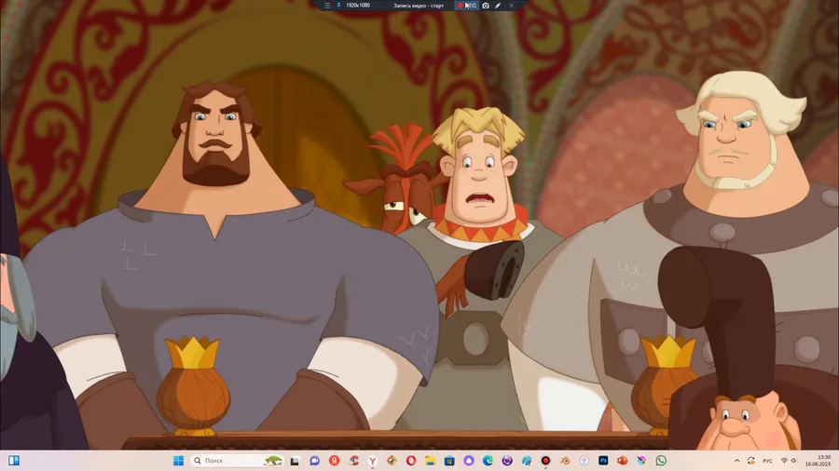The height and width of the screenshot is (471, 839).
Task: Switch the input language 'РУС'
Action: [767, 461]
